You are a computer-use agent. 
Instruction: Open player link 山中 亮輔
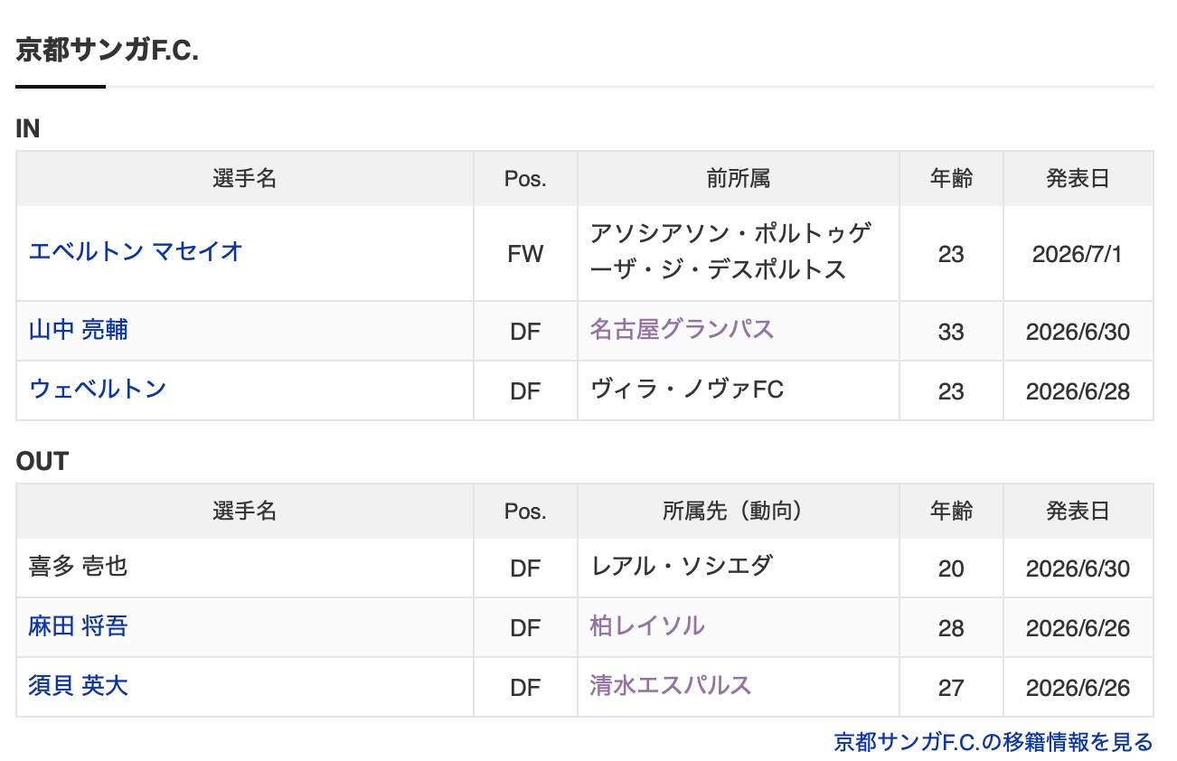[79, 329]
